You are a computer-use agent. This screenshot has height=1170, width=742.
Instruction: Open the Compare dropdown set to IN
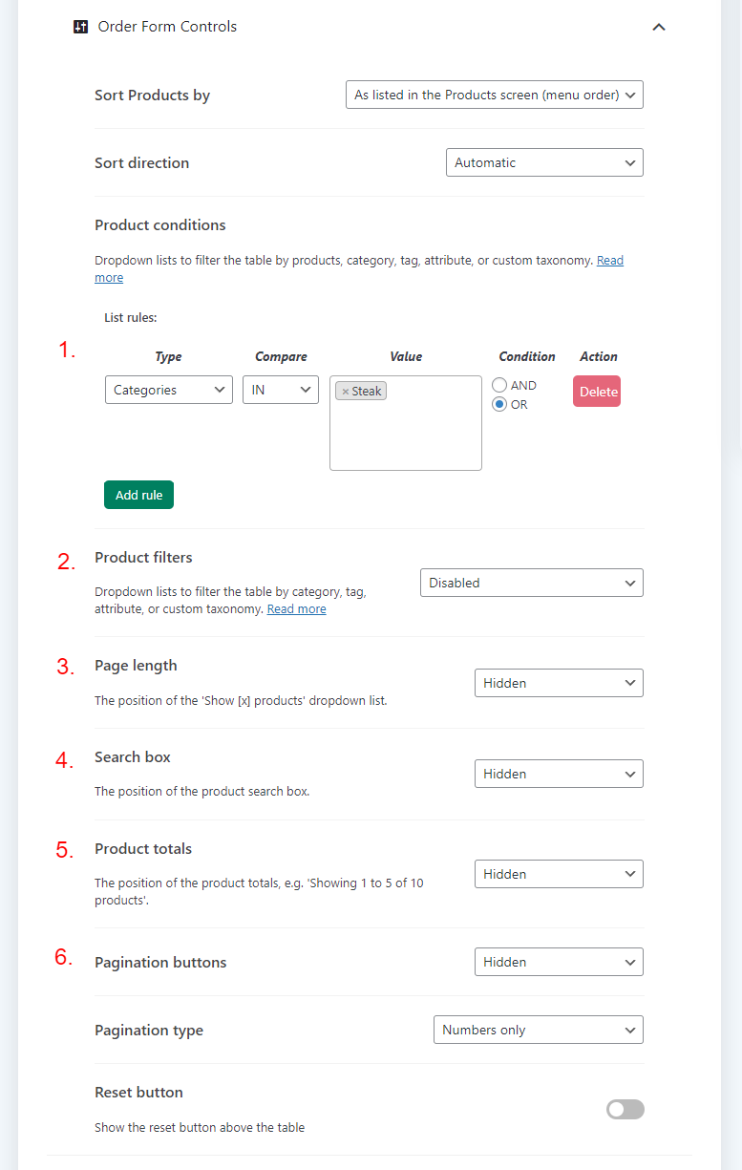tap(280, 390)
